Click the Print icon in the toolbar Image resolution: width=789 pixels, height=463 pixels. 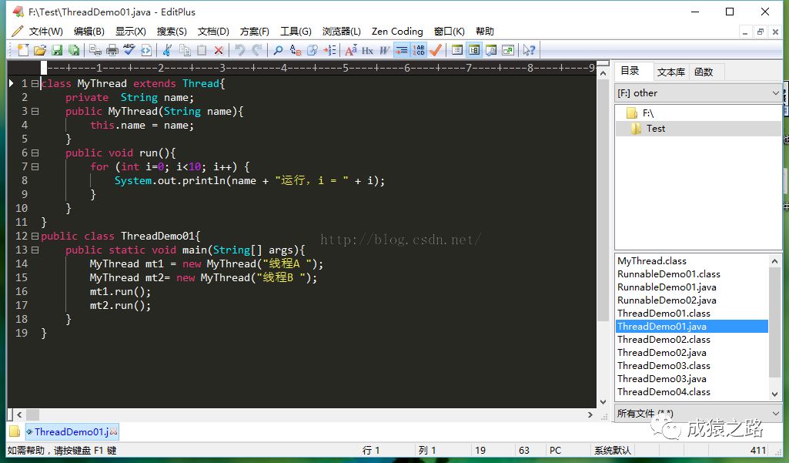(112, 50)
